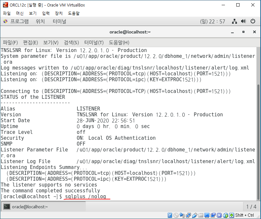Click the 프로그램 applications menu icon
Viewport: 261px width, 219px height.
[x=5, y=21]
